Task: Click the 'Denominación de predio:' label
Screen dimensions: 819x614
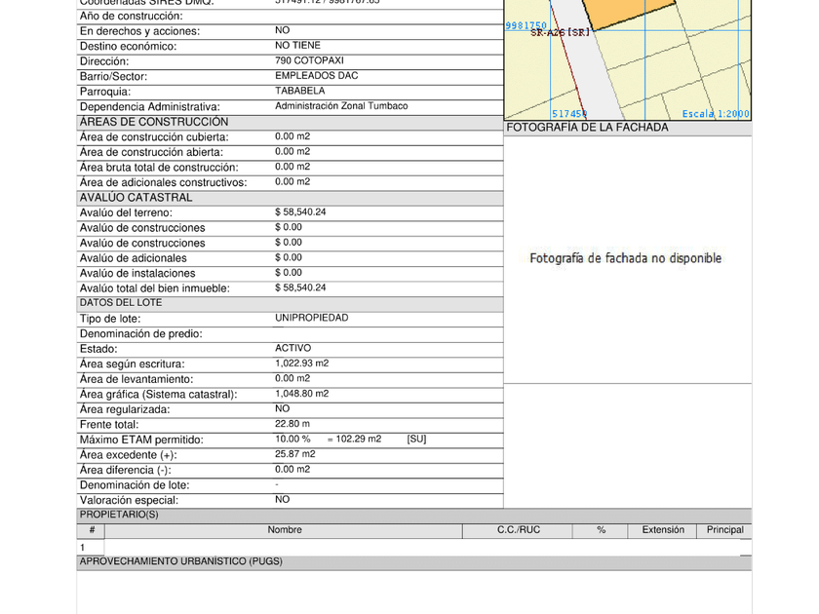Action: pyautogui.click(x=141, y=333)
